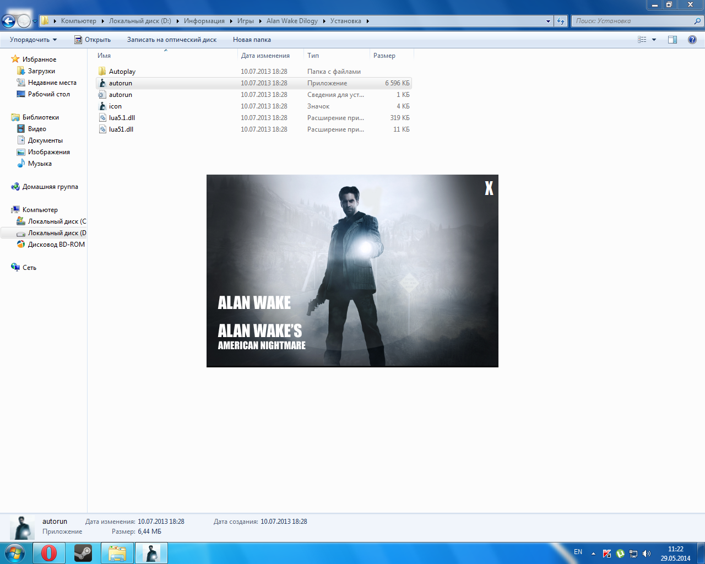The image size is (705, 564).
Task: Launch ALAN WAKE from the splash screen
Action: 254,303
